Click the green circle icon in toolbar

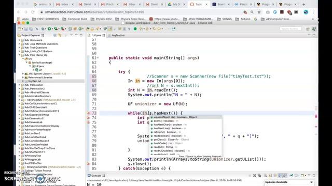coord(135,29)
